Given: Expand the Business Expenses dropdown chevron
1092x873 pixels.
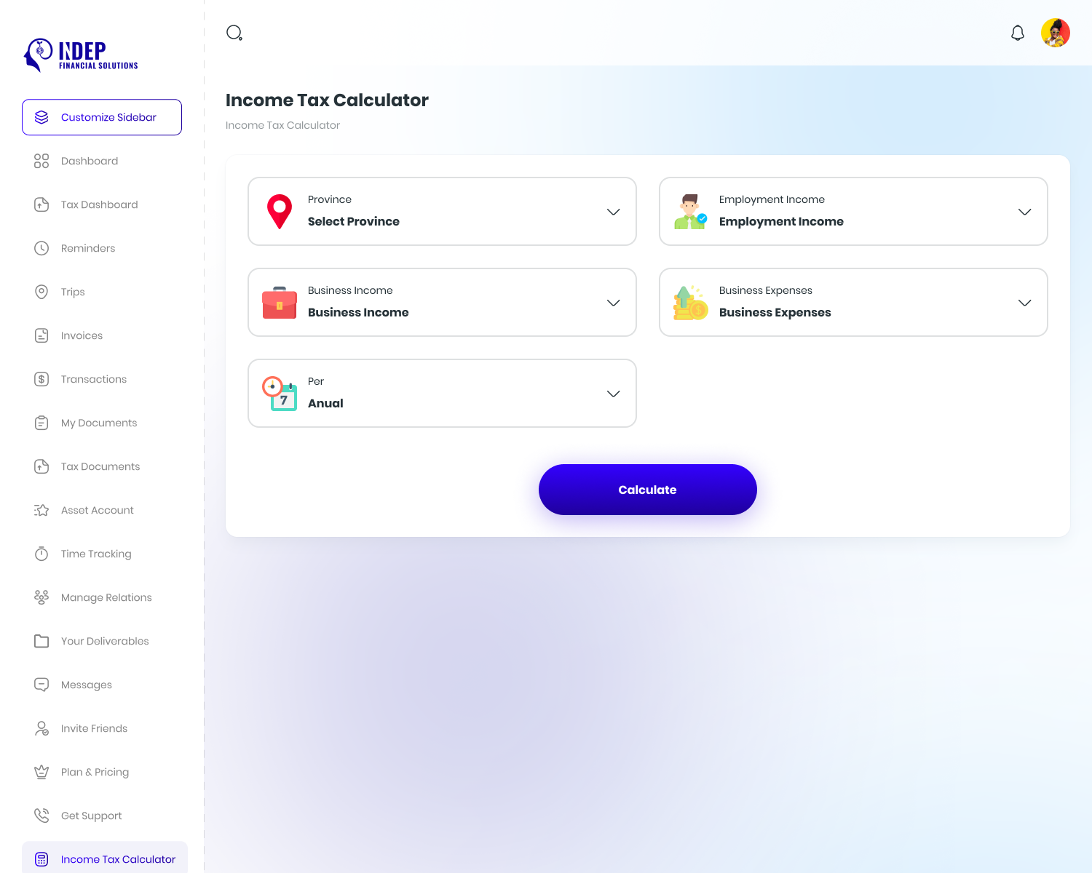Looking at the screenshot, I should coord(1024,303).
